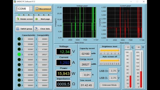Screen dimensions: 160x90
Task: Select data group 0 indicator
Action: click(19, 39)
